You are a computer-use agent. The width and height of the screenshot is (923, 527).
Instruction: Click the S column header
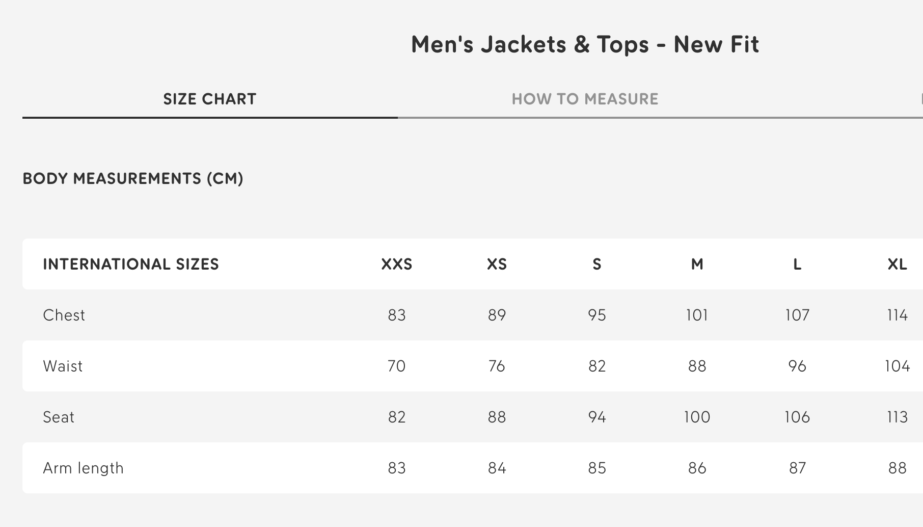pyautogui.click(x=597, y=265)
